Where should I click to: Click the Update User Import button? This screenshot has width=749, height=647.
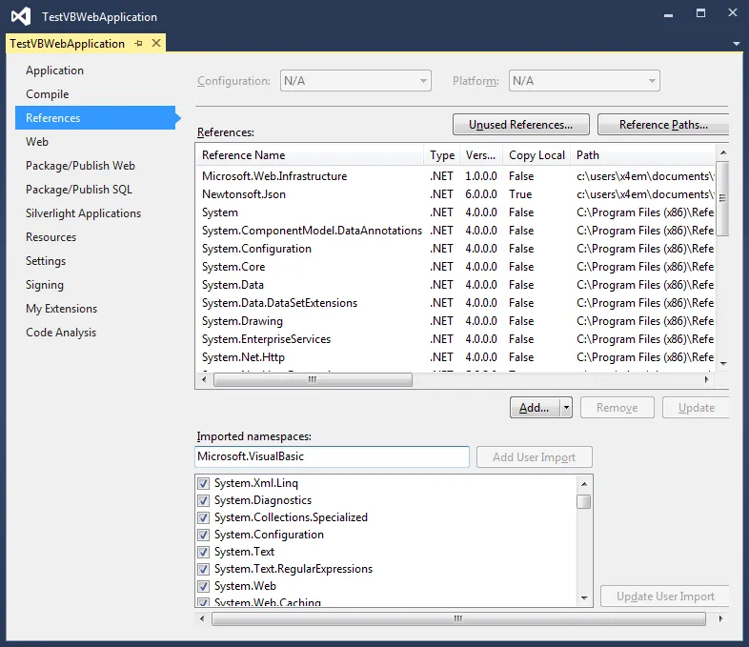point(665,596)
